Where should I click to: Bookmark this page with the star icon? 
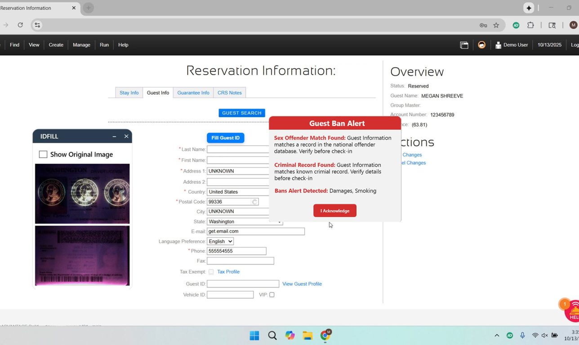click(496, 25)
